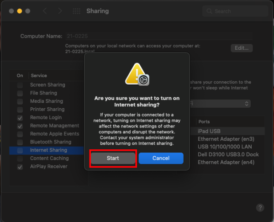This screenshot has width=274, height=222.
Task: Check the Internet Sharing checkbox
Action: (20, 150)
